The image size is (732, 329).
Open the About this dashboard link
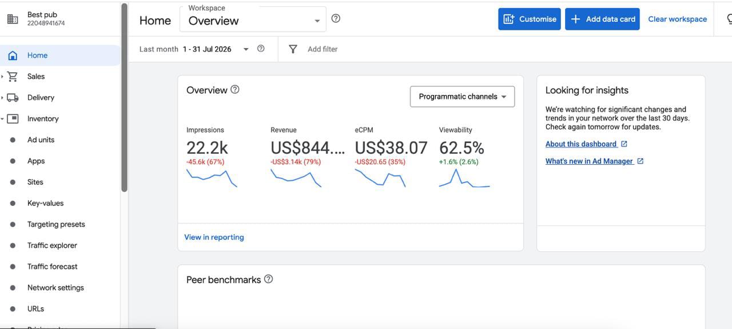[x=581, y=144]
